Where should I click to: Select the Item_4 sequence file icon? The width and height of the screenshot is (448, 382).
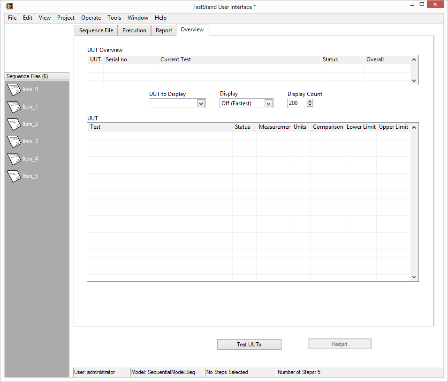[x=14, y=158]
